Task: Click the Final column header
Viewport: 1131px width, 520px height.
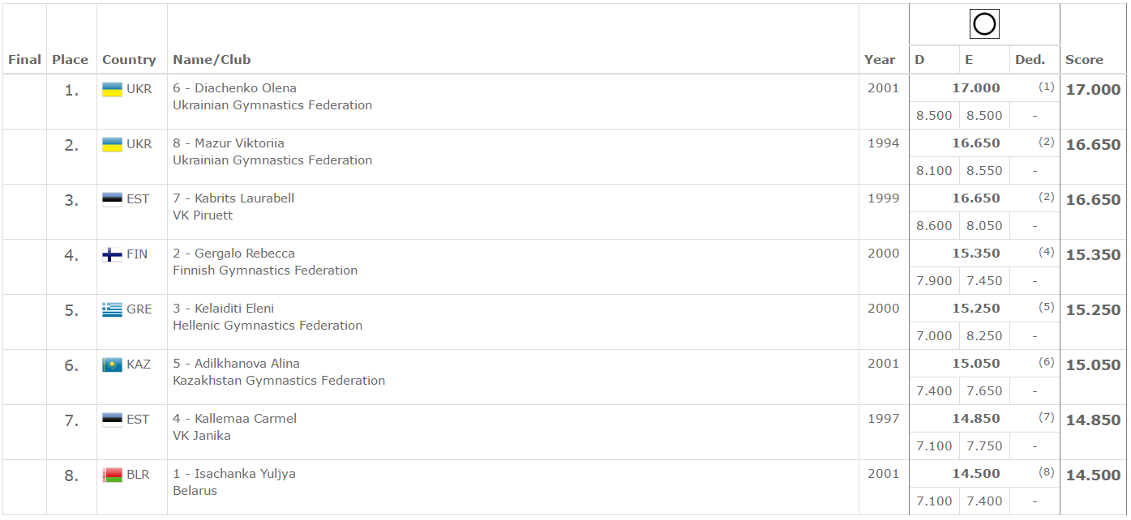Action: click(24, 60)
